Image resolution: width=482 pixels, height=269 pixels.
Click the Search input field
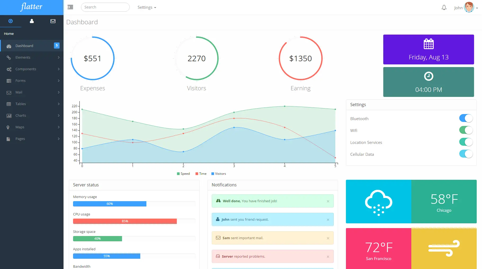coord(105,7)
